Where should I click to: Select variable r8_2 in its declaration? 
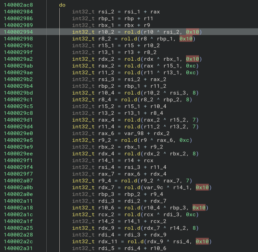[x=105, y=39]
